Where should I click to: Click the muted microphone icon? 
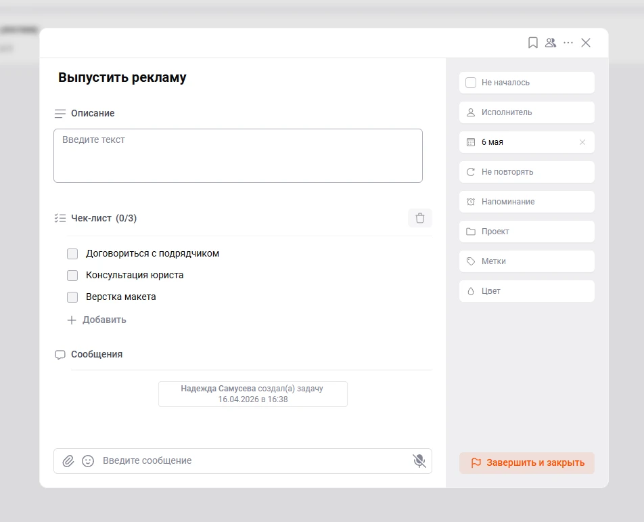(x=419, y=461)
